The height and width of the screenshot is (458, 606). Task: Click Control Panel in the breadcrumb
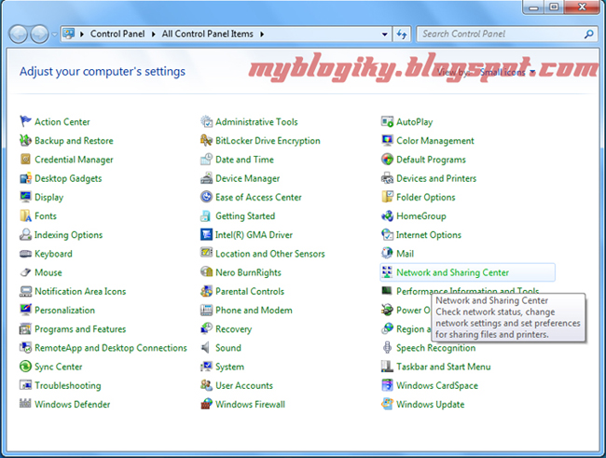(x=117, y=34)
